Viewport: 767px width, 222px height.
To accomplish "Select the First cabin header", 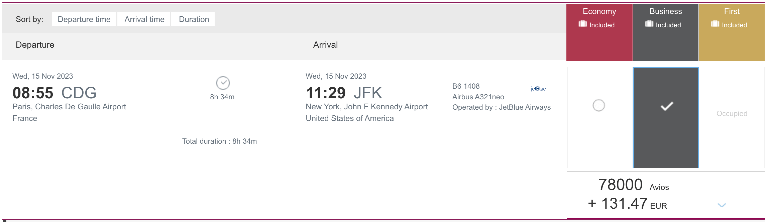I will [x=732, y=11].
